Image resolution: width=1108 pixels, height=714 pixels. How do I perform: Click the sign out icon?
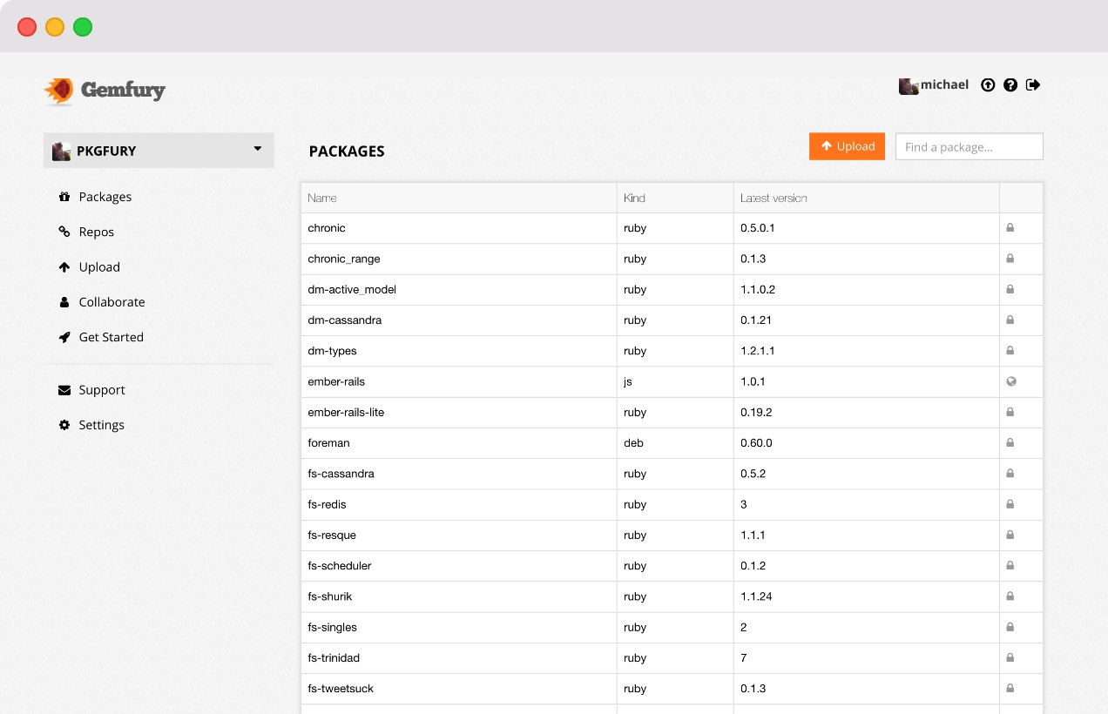(x=1033, y=84)
